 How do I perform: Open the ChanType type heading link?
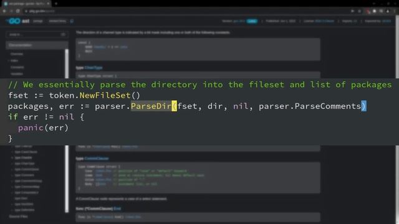[x=94, y=68]
